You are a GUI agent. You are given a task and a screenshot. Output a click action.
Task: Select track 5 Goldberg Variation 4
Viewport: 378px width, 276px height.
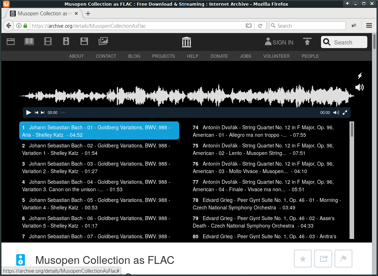[x=99, y=204]
